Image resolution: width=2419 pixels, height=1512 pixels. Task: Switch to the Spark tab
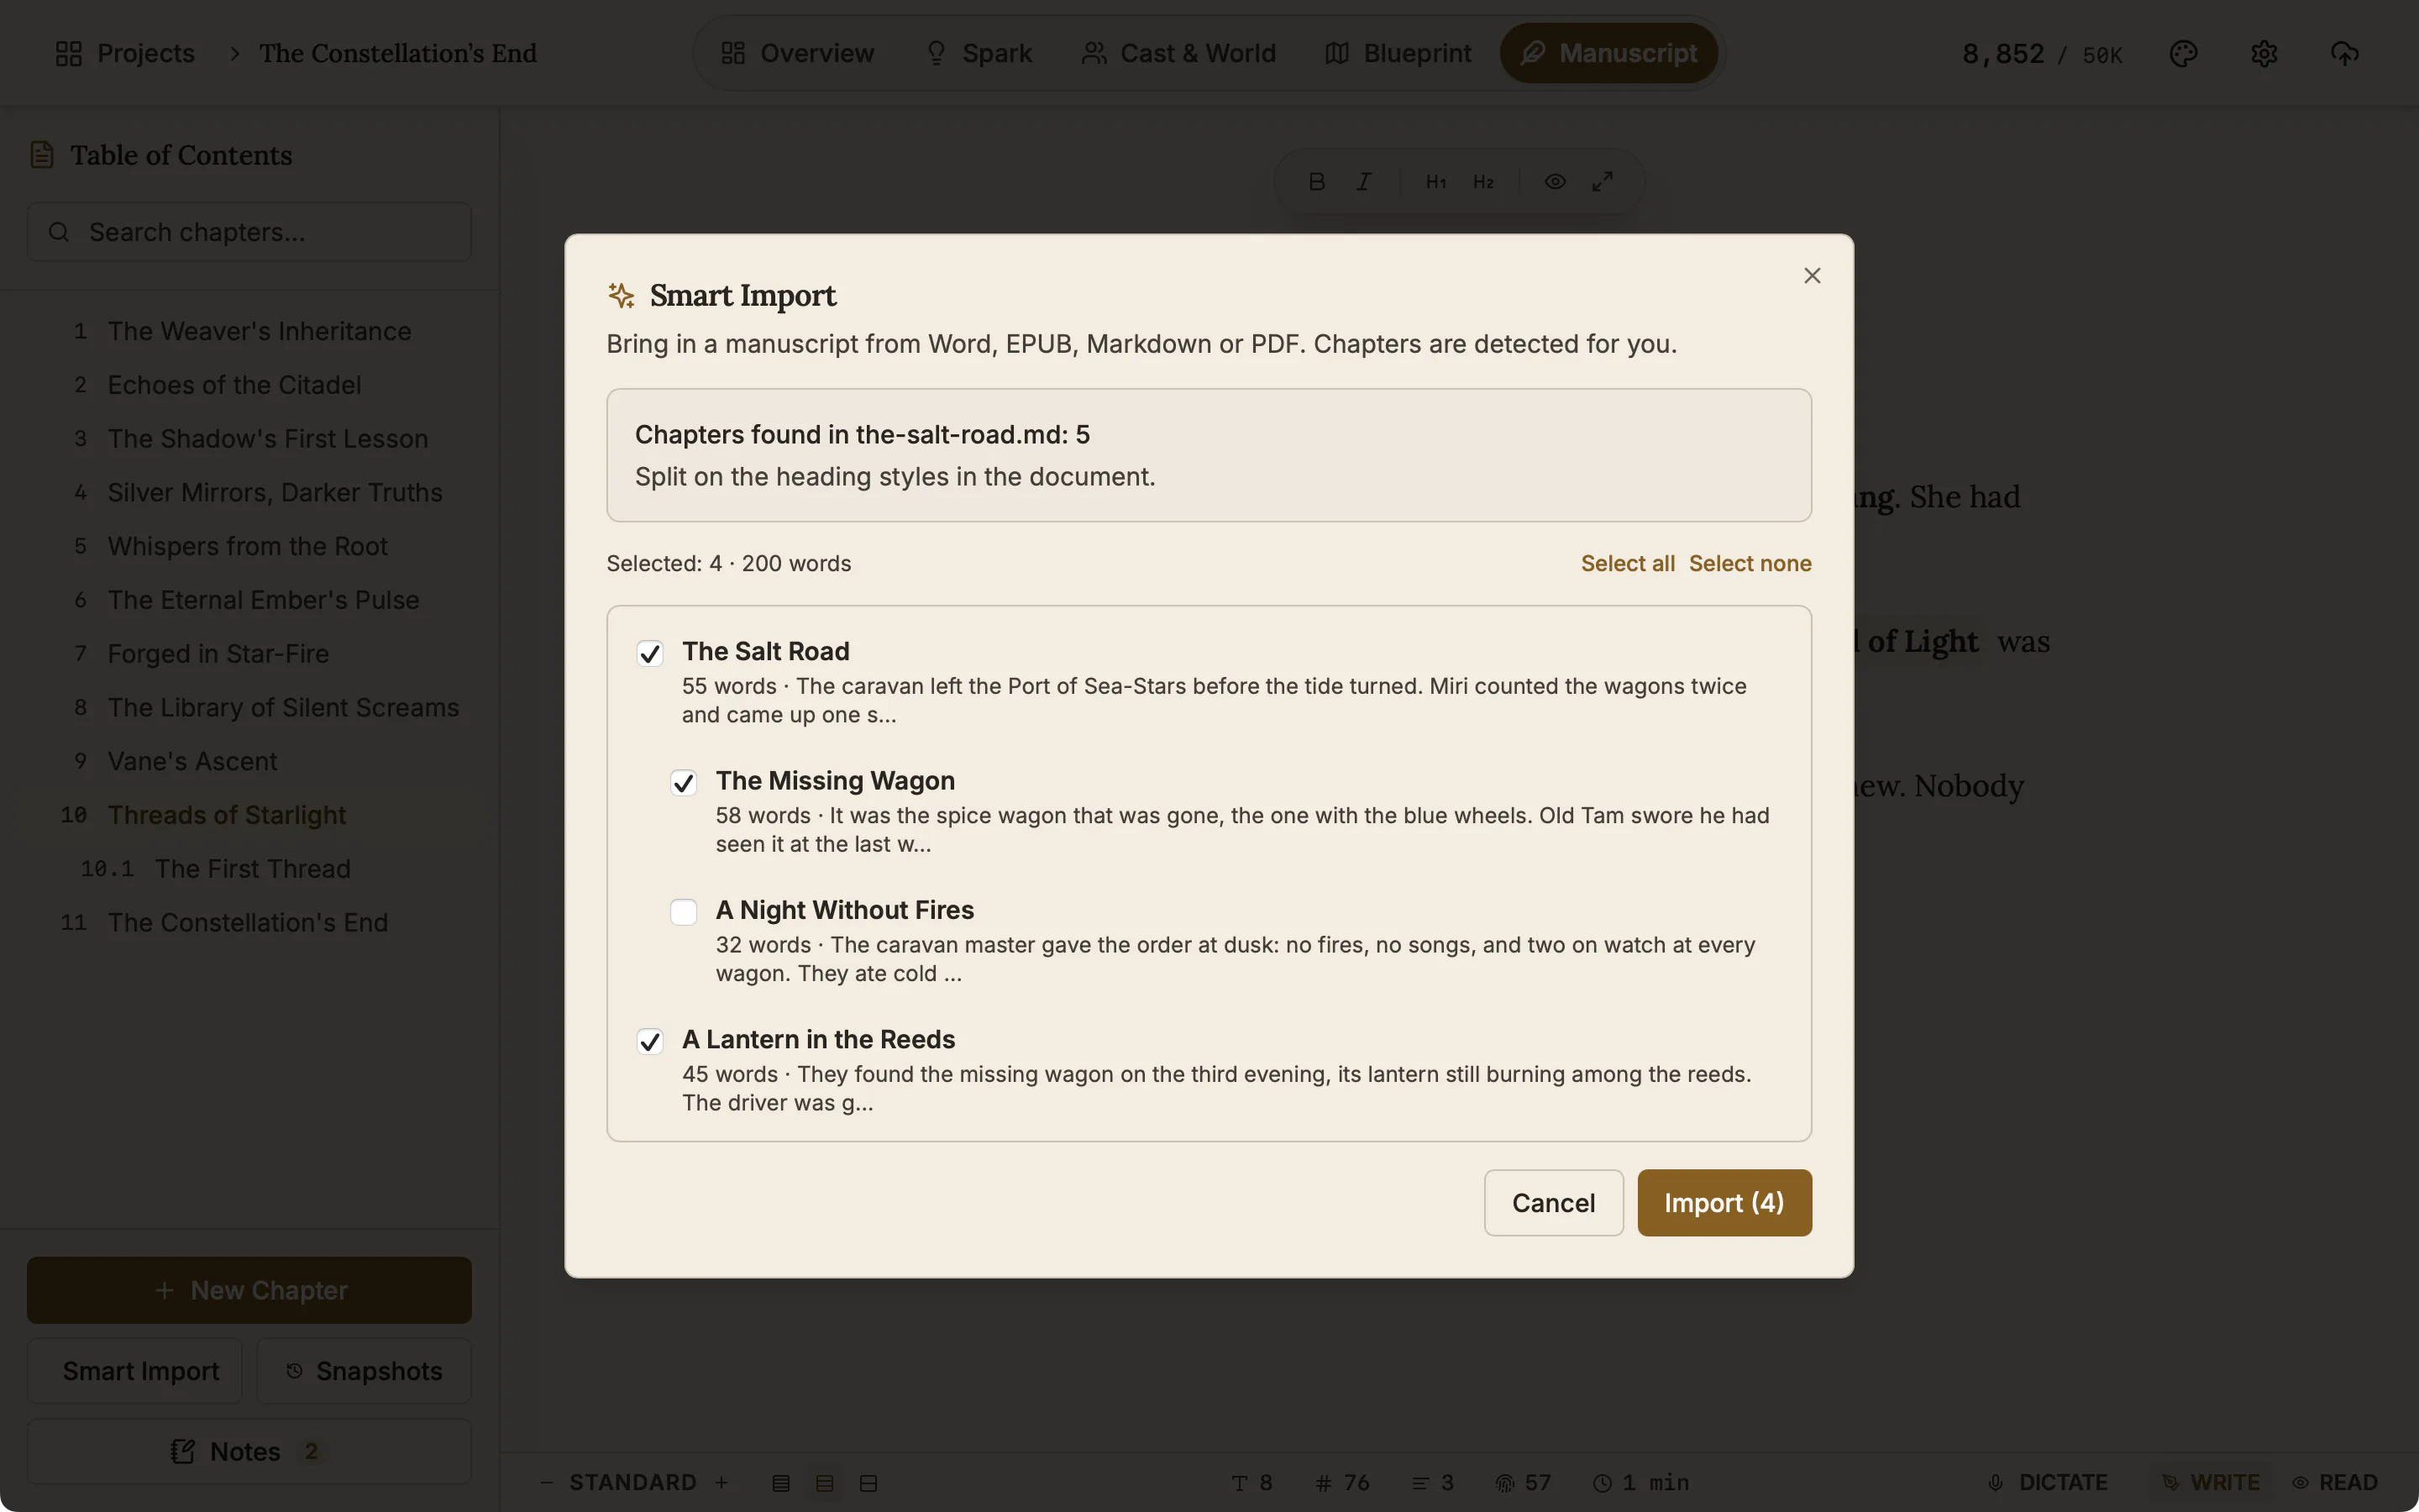click(x=979, y=53)
